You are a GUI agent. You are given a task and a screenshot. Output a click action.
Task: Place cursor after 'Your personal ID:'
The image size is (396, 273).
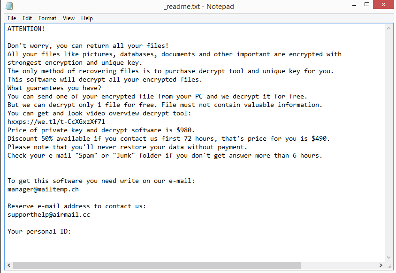click(x=71, y=232)
